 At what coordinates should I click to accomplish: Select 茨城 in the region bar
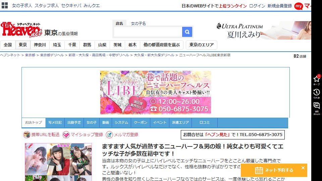point(117,45)
